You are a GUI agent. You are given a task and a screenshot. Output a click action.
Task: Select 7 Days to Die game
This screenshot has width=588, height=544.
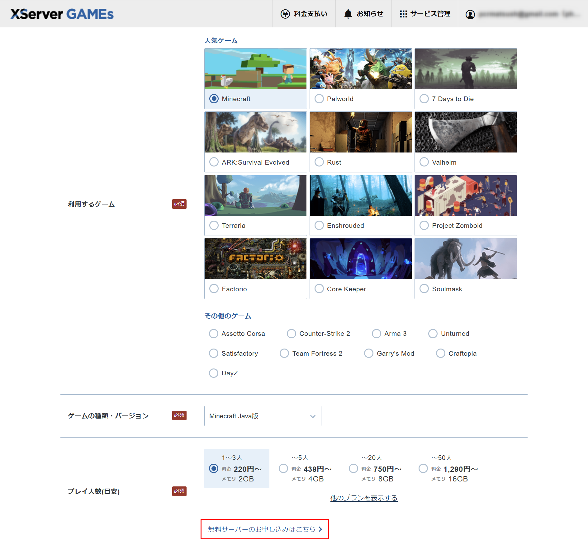click(424, 99)
